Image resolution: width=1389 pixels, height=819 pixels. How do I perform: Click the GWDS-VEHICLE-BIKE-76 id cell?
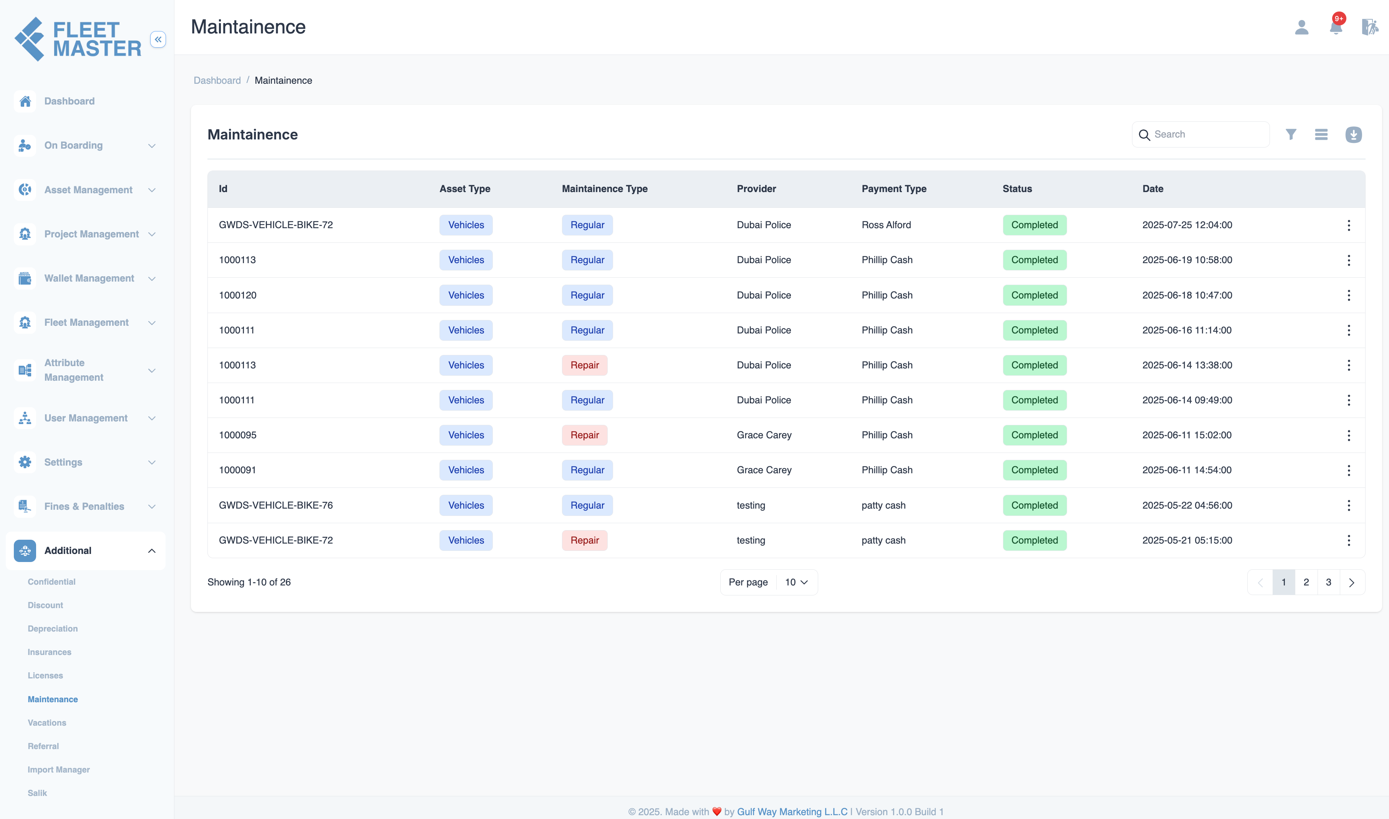(275, 506)
